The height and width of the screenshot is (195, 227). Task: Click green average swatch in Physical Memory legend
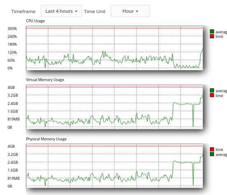(x=212, y=154)
